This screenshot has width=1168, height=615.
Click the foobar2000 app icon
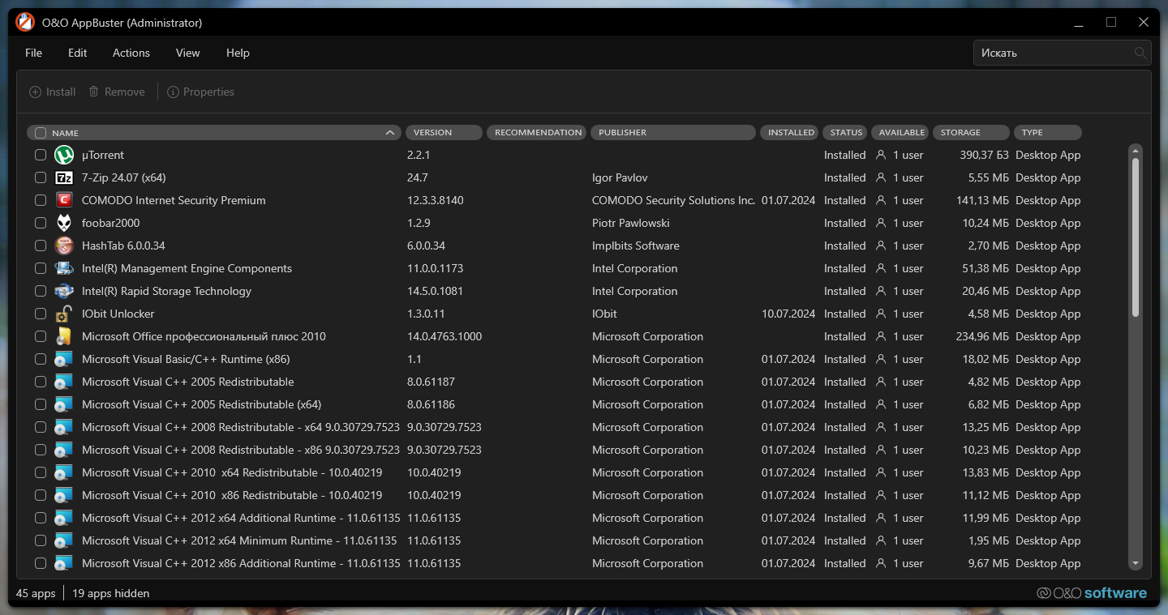click(x=64, y=223)
